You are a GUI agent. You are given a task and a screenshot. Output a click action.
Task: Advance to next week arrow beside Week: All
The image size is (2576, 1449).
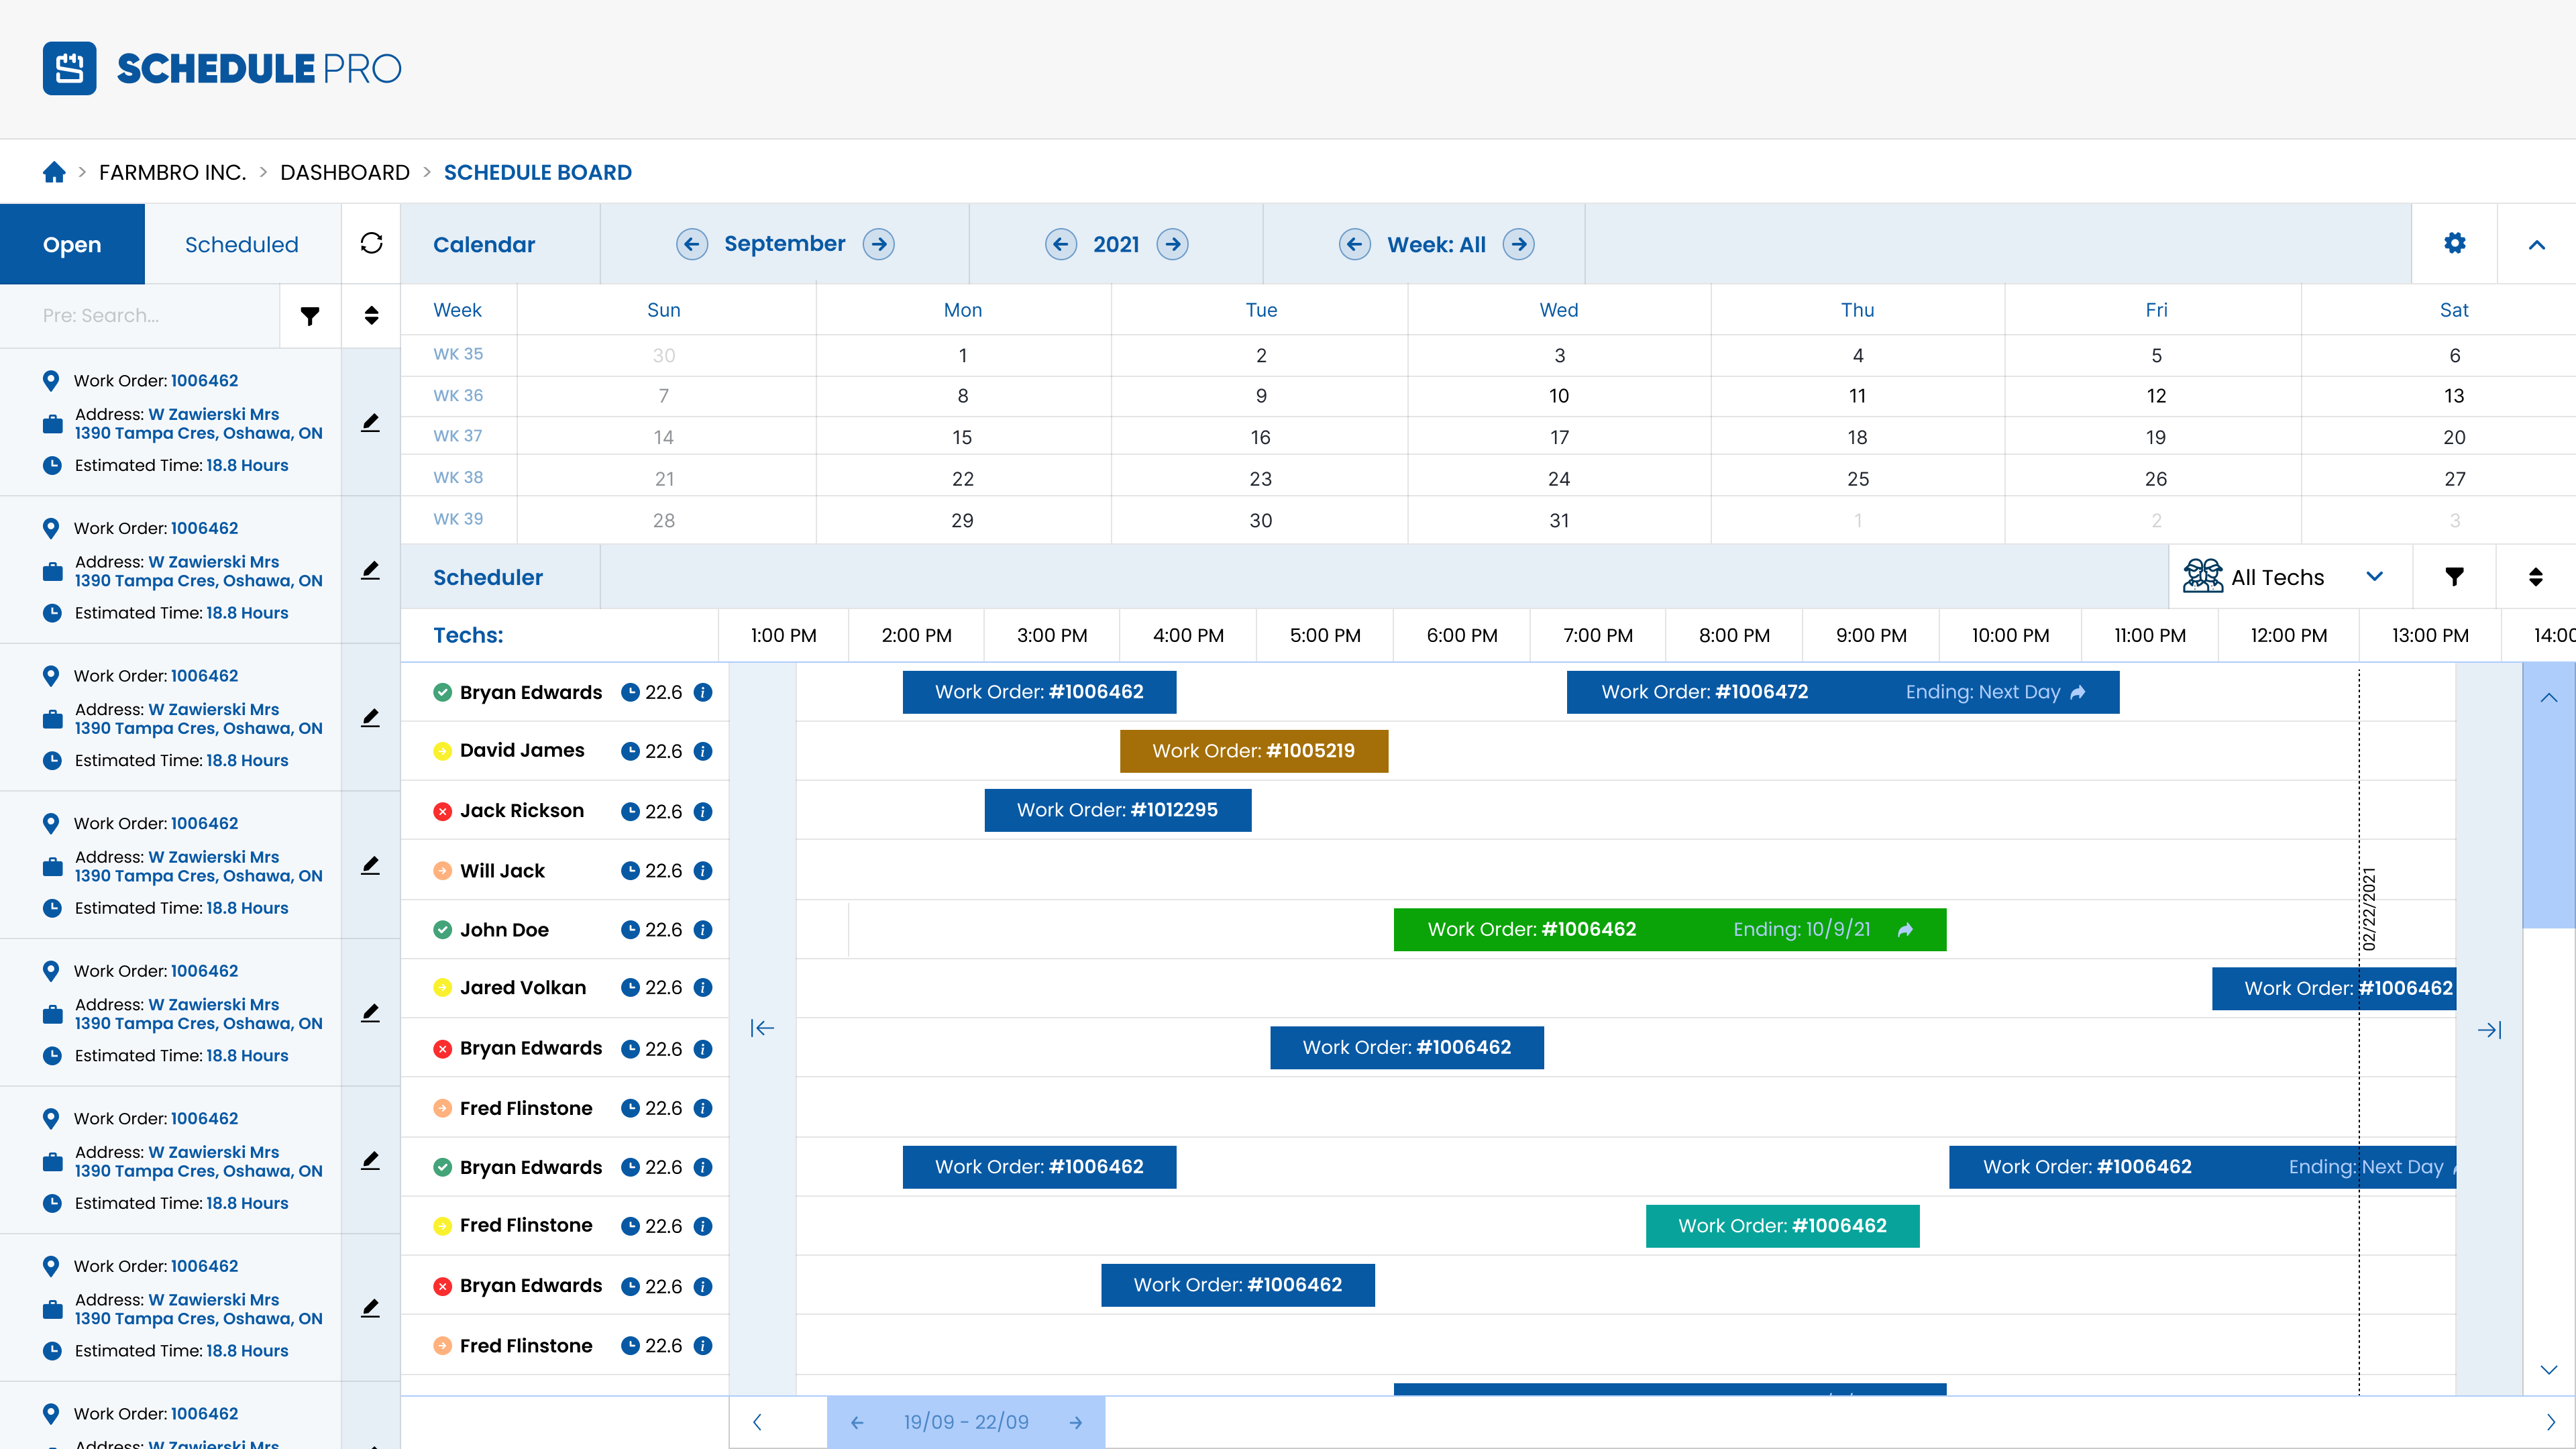click(1518, 244)
